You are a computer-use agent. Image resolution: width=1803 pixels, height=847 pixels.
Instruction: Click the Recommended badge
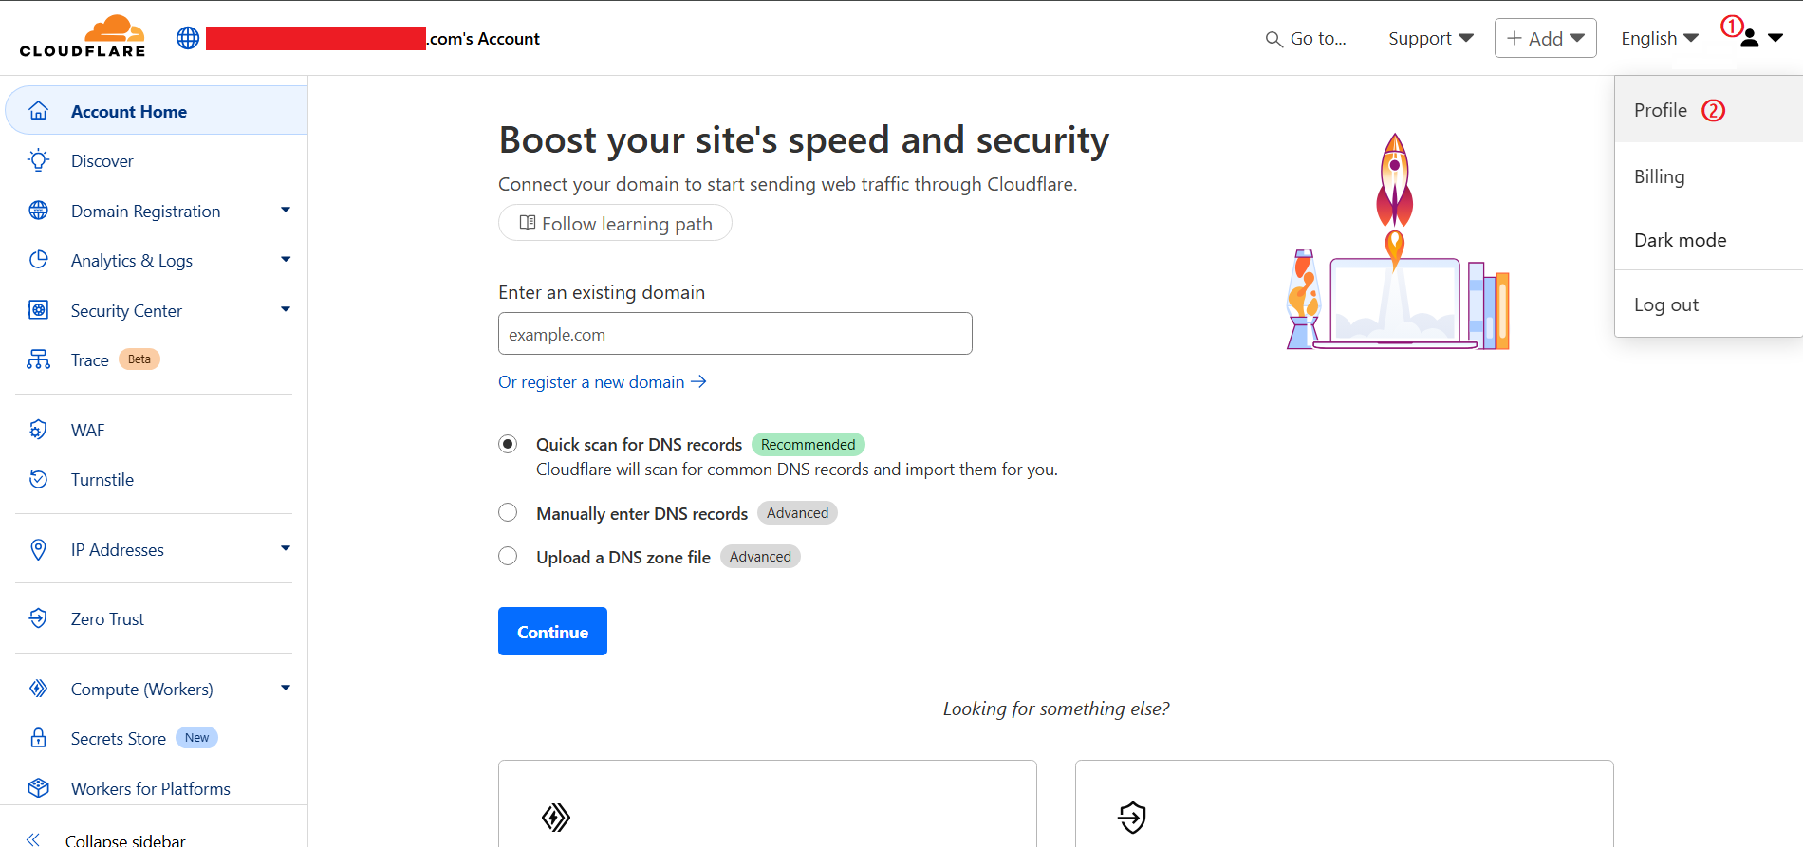808,444
